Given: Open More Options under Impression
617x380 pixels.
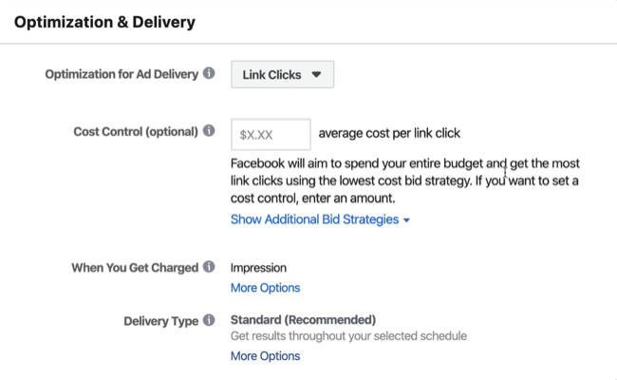Looking at the screenshot, I should (265, 288).
